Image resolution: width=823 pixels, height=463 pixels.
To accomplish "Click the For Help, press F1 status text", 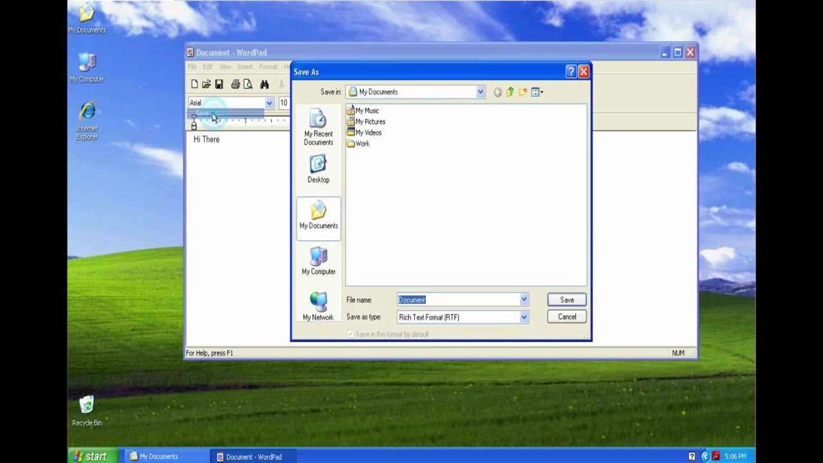I will (x=210, y=353).
